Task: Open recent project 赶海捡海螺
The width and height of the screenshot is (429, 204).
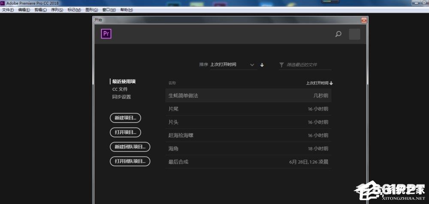Action: coord(248,135)
